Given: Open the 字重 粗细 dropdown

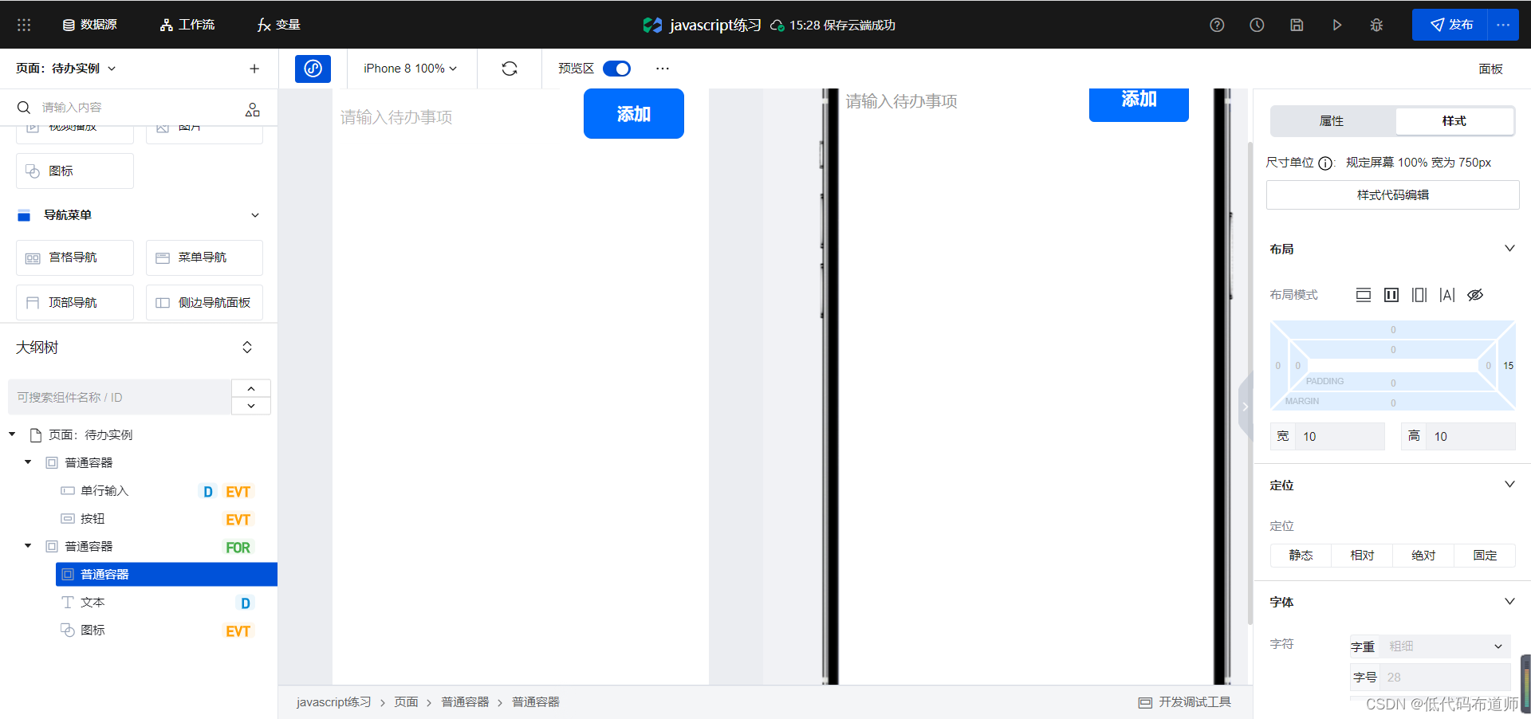Looking at the screenshot, I should pyautogui.click(x=1445, y=646).
